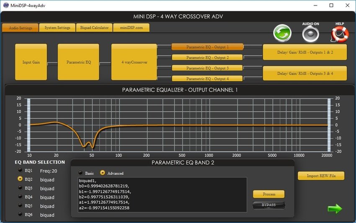Maximize the MiniDSP-4wayAdv window
The height and width of the screenshot is (223, 356).
click(x=331, y=5)
